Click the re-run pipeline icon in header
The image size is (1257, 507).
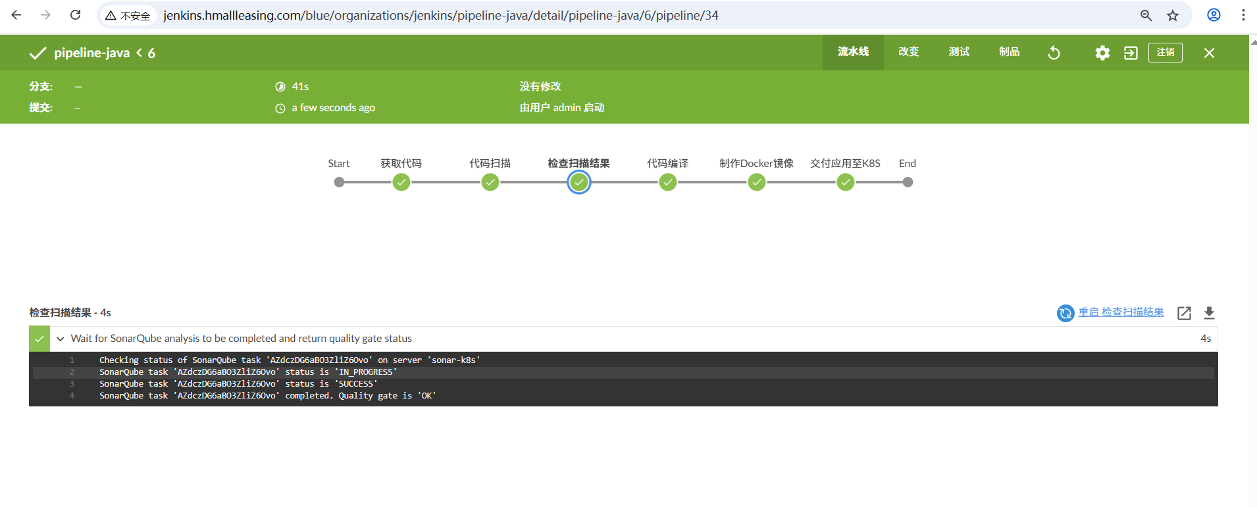point(1054,53)
